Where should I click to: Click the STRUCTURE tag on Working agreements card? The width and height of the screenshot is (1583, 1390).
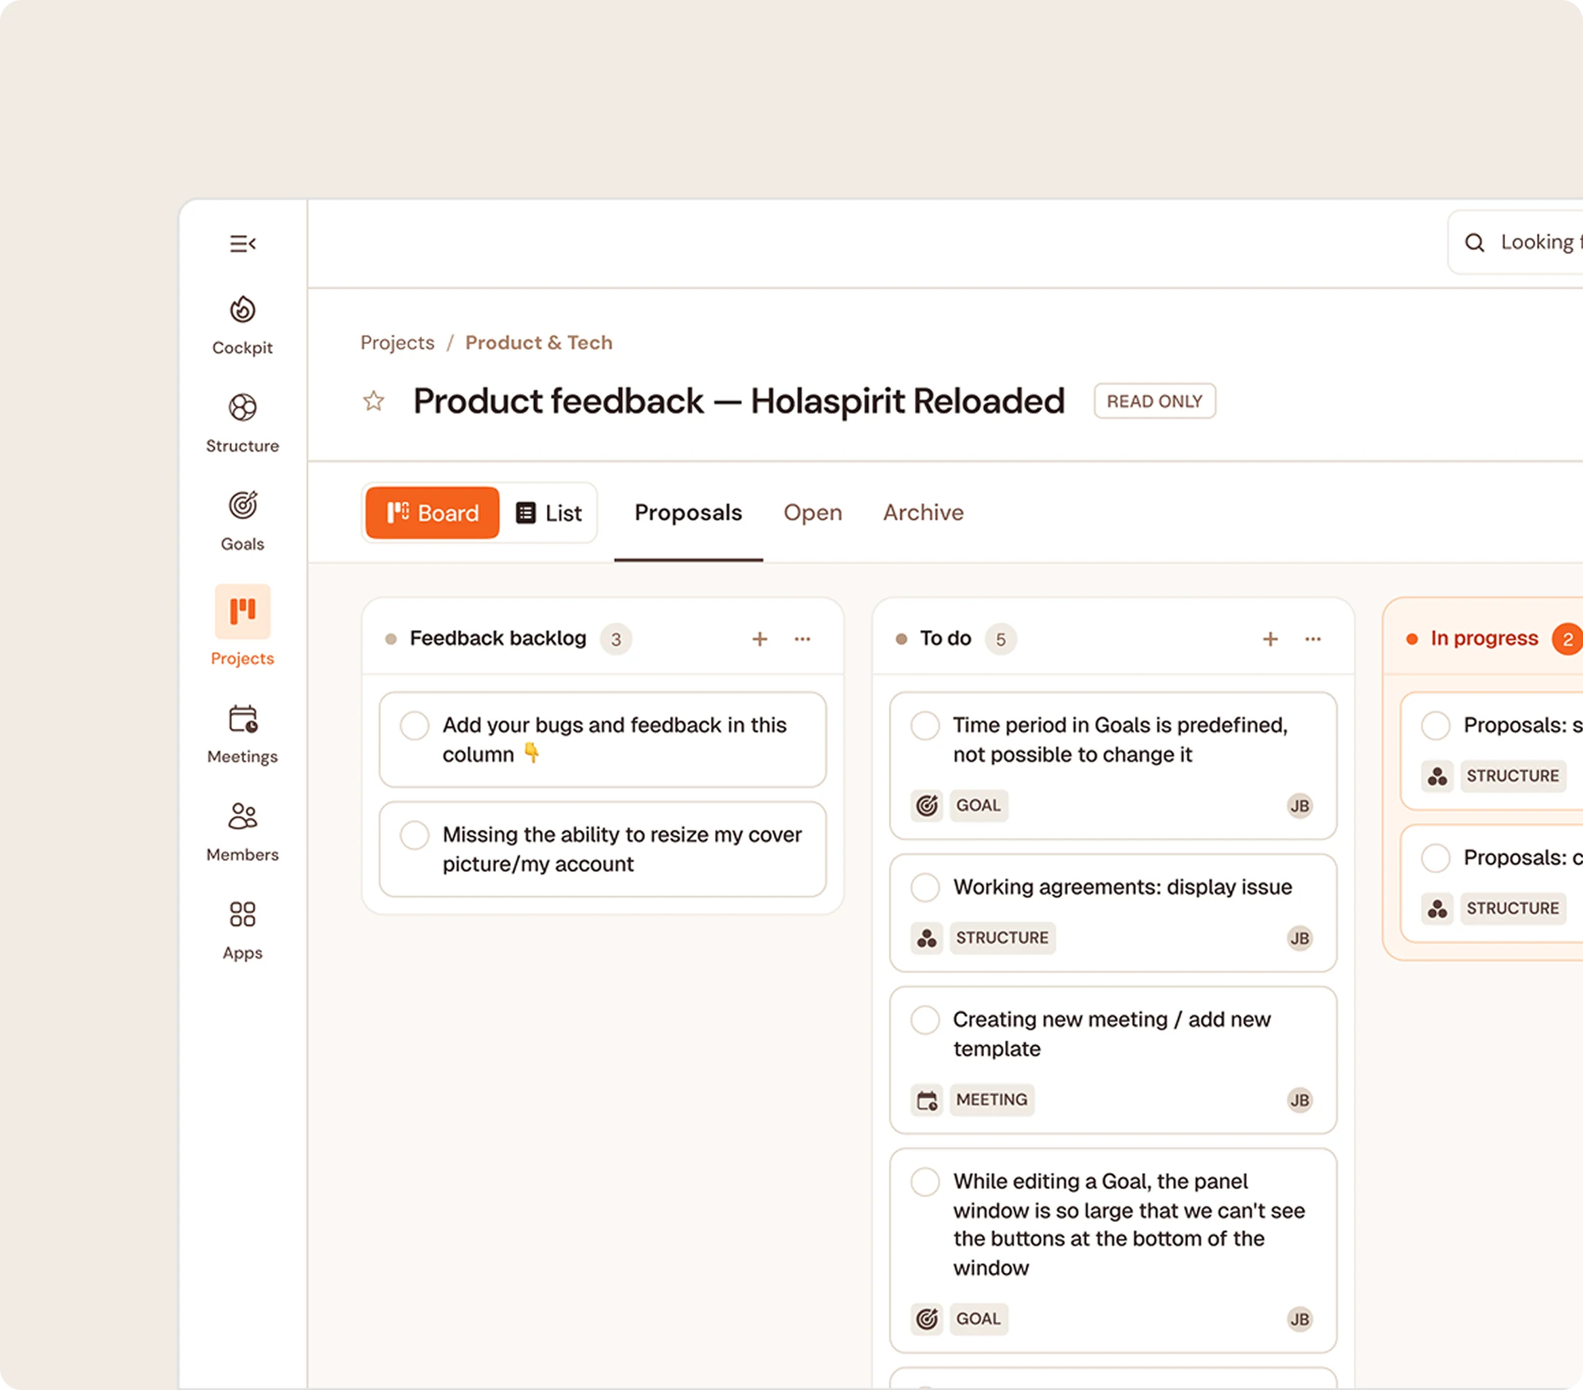click(1002, 938)
